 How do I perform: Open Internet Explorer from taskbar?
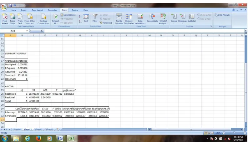point(27,139)
